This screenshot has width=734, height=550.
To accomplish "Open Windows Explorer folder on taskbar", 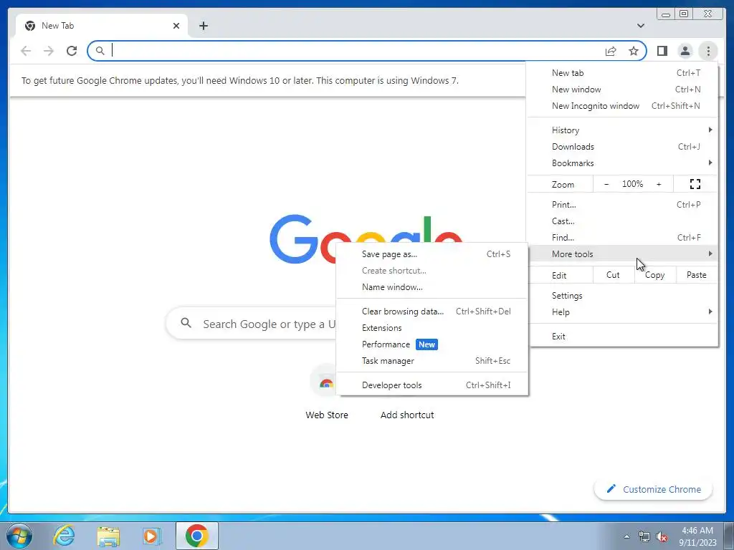I will click(x=108, y=536).
